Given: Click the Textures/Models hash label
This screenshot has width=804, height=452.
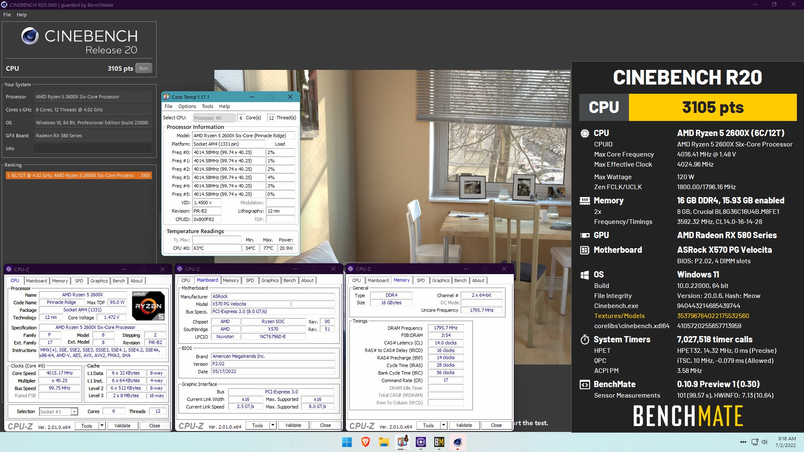Looking at the screenshot, I should point(619,316).
